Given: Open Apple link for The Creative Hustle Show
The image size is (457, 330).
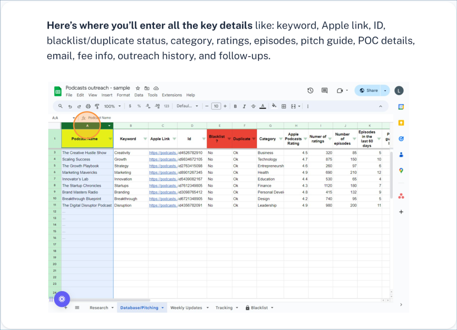Looking at the screenshot, I should [x=163, y=153].
